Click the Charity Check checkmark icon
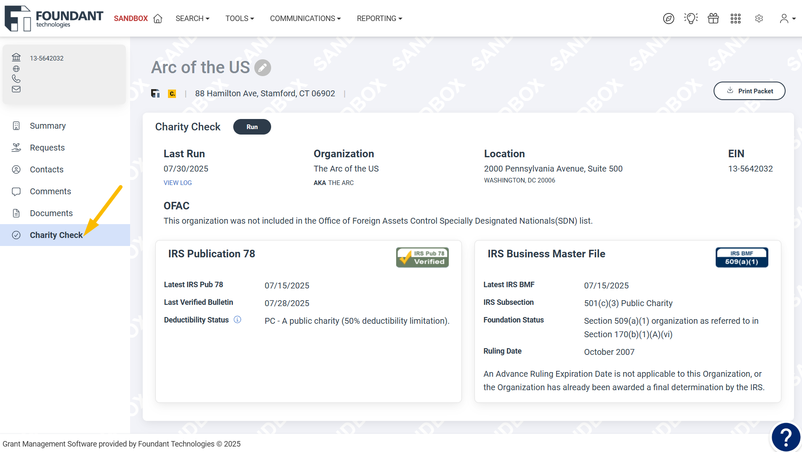Screen dimensions: 802x452 pos(16,235)
